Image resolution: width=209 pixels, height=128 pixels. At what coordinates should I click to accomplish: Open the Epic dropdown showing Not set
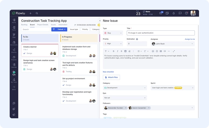pos(125,98)
